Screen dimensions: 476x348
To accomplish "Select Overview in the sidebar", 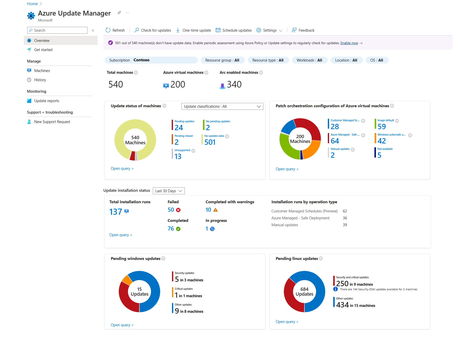I will 61,40.
